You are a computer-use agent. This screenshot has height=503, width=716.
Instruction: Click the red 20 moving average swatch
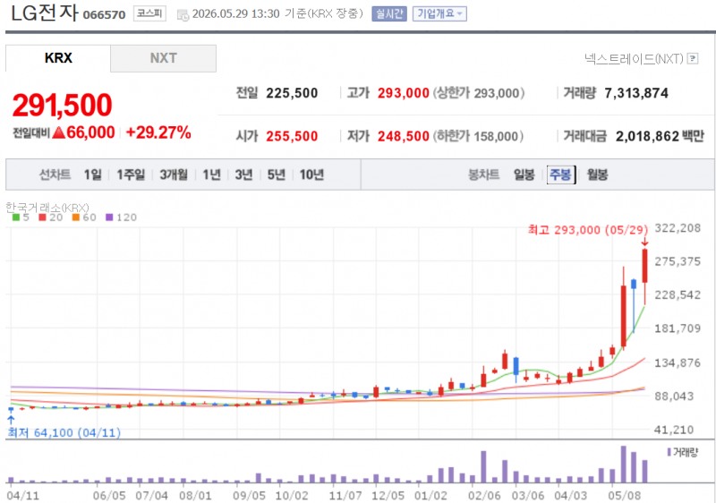point(42,217)
